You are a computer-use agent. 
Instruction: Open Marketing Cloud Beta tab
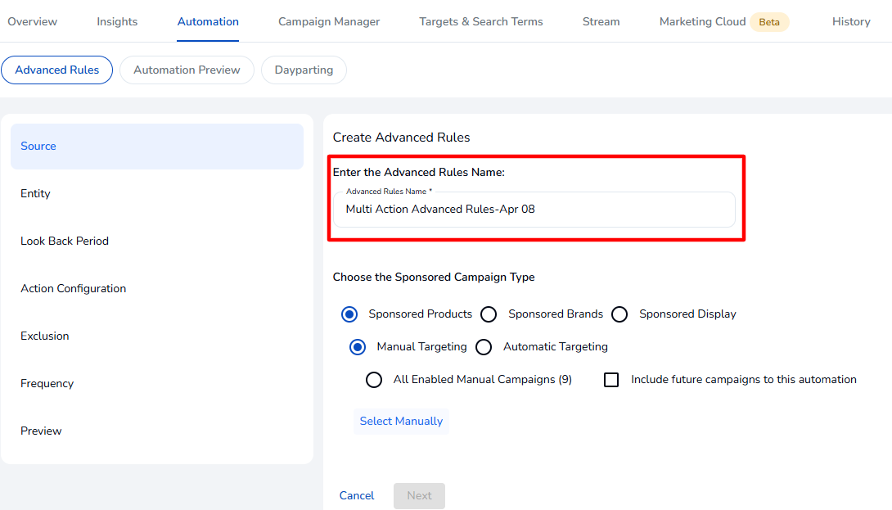[x=723, y=21]
